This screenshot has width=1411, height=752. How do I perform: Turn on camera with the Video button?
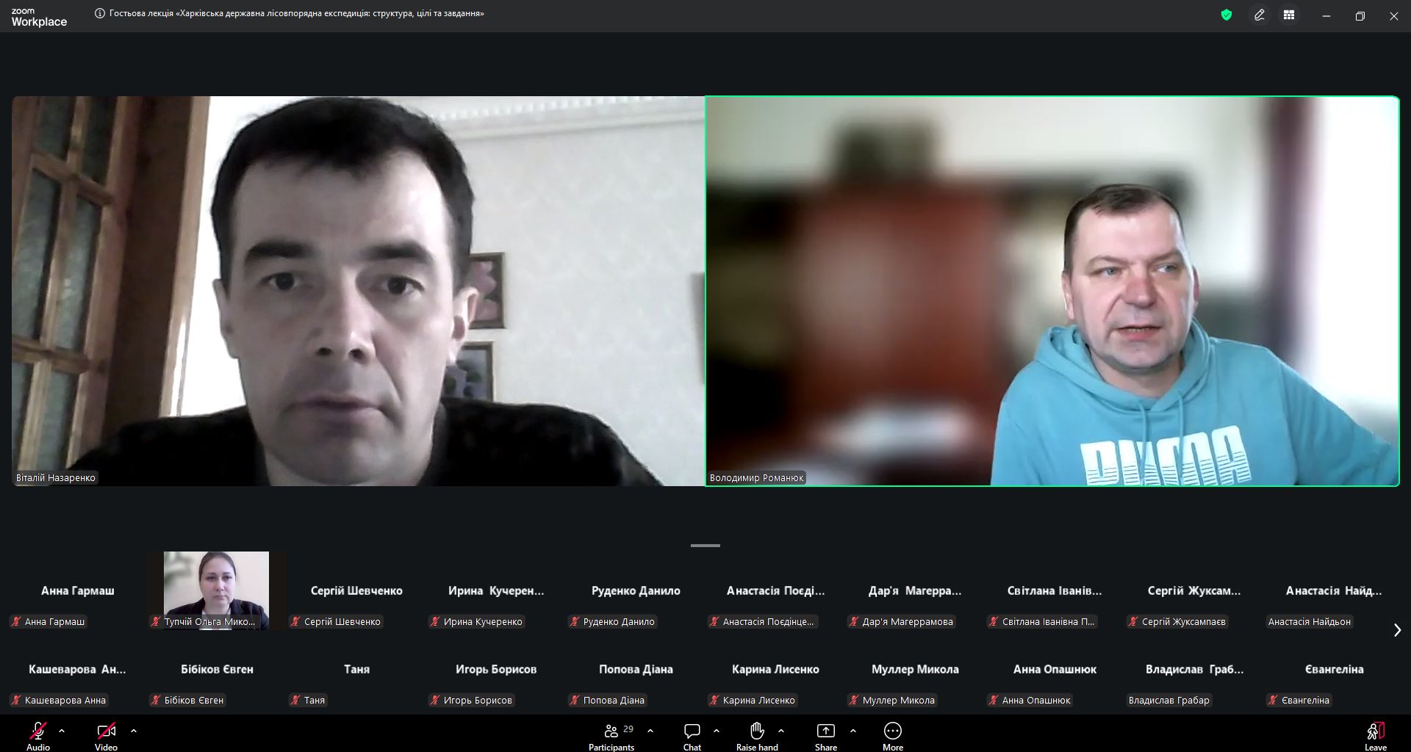(x=106, y=735)
